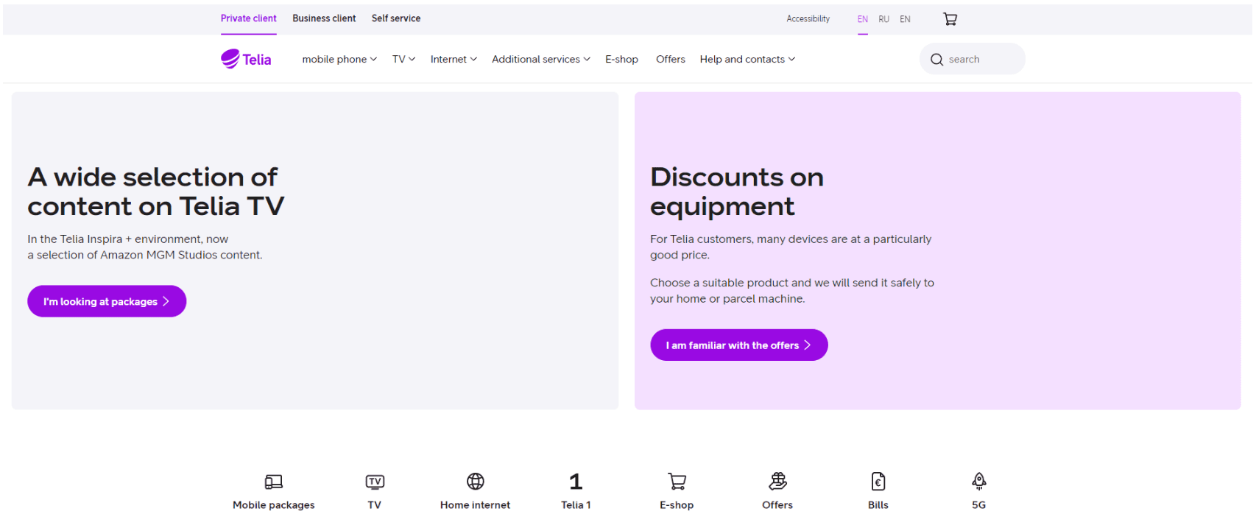
Task: Click I'm looking at packages button
Action: click(107, 301)
